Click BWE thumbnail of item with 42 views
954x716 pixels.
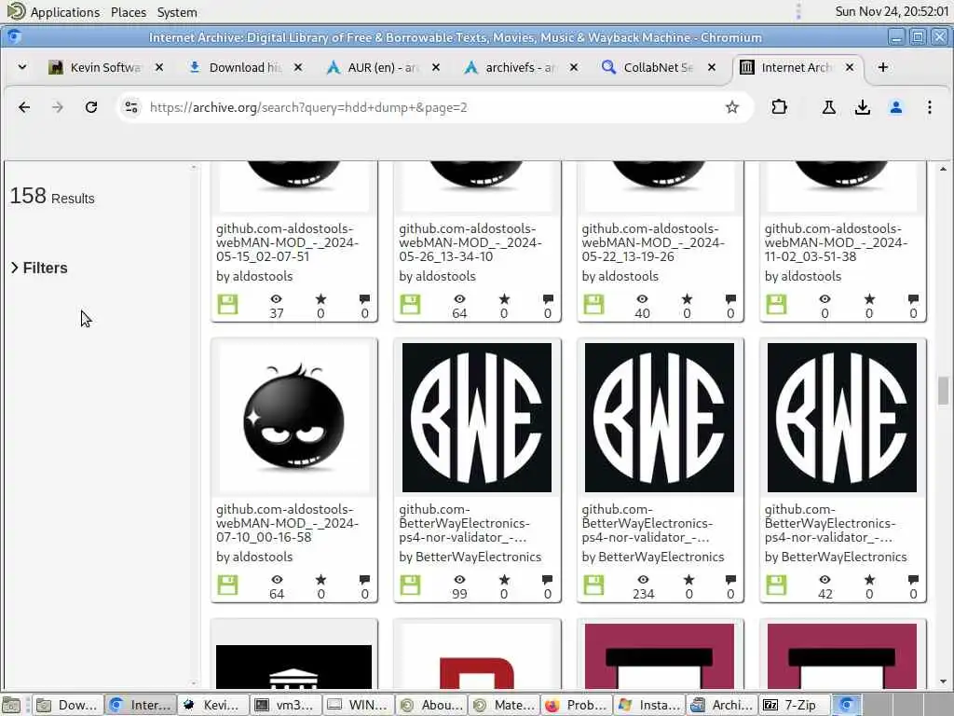click(x=842, y=418)
